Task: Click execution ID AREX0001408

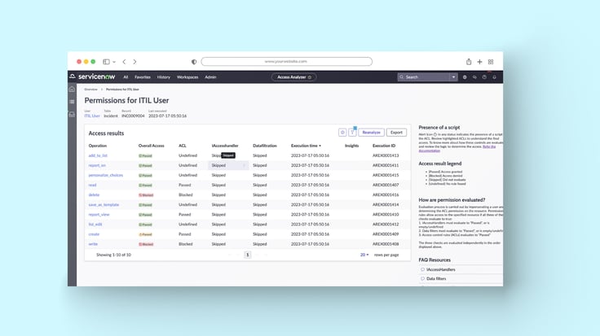Action: tap(386, 244)
